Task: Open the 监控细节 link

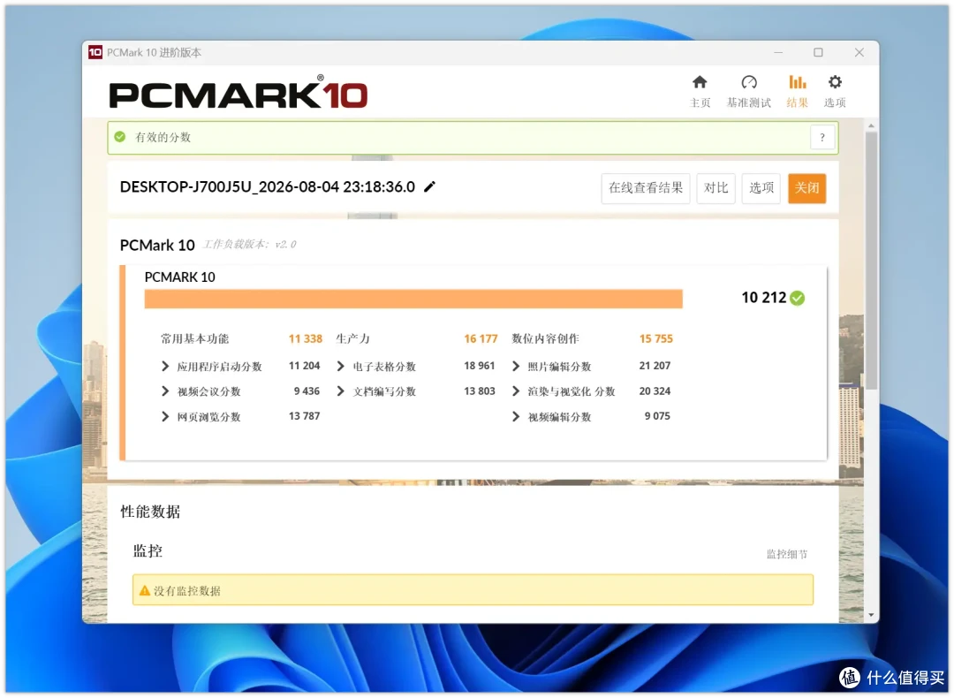Action: [x=787, y=554]
